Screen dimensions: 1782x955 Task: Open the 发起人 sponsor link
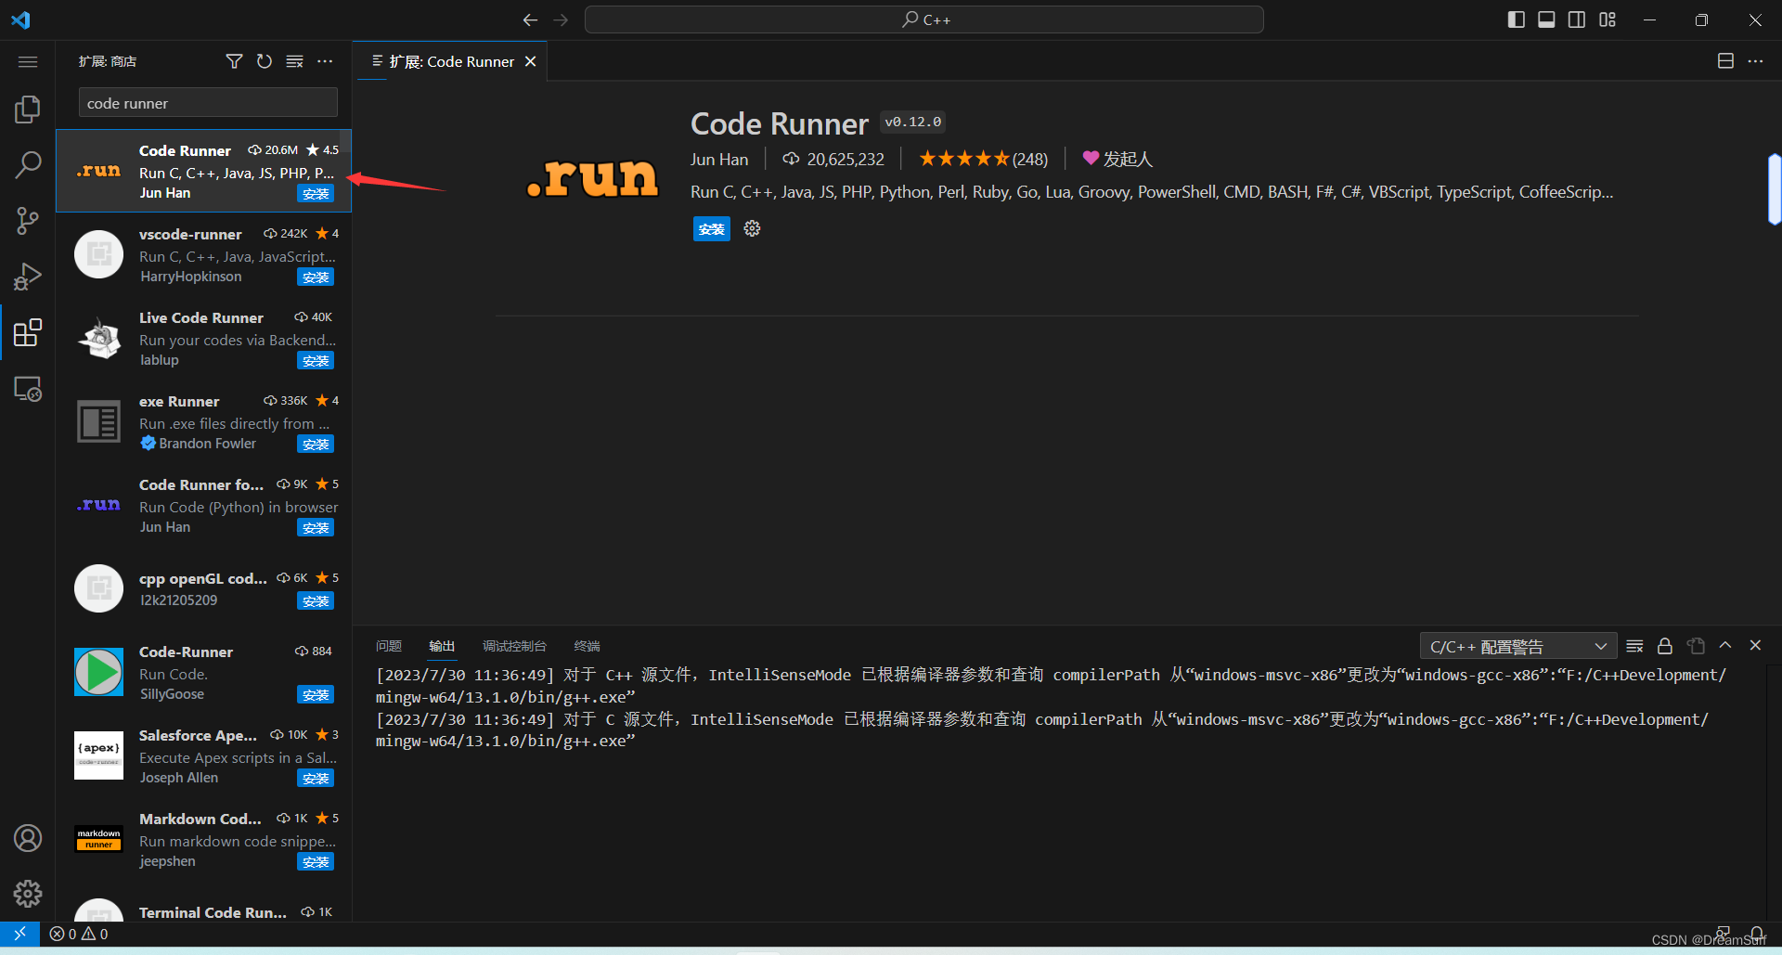point(1117,160)
